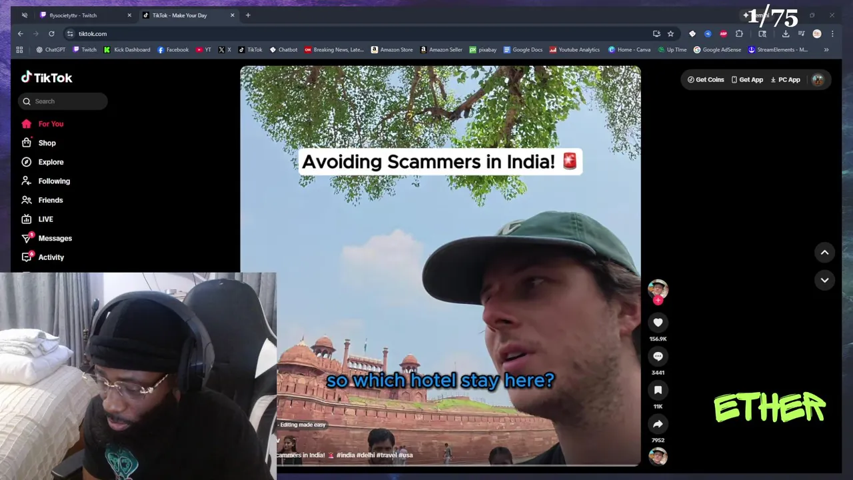Screen dimensions: 853x480
Task: Open the Chrome three-dot menu
Action: point(832,34)
